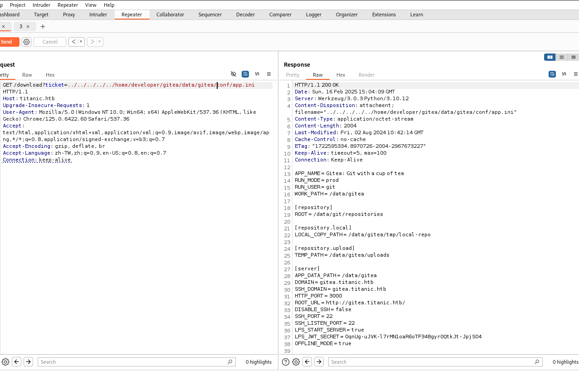Focus the Request search field
Screen dimensions: 579x371
click(x=136, y=362)
